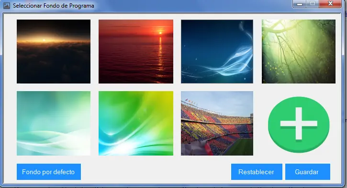The width and height of the screenshot is (347, 188).
Task: Select the bright green and yellow abstract background
Action: point(136,124)
